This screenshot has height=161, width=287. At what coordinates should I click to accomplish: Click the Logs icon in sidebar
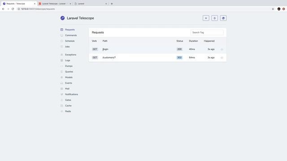pos(62,60)
